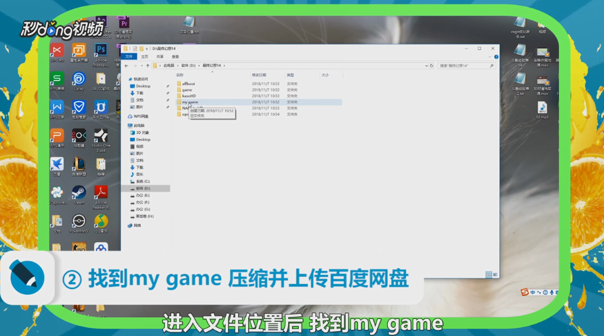
Task: Open Explorer help question mark icon
Action: [496, 57]
